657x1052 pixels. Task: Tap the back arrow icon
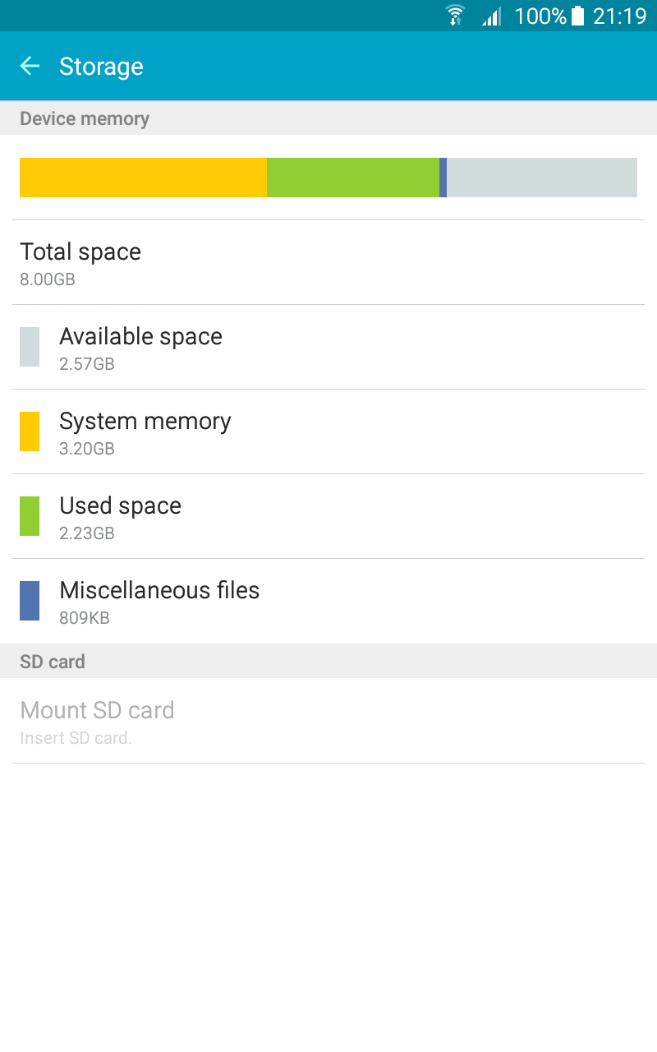(30, 67)
